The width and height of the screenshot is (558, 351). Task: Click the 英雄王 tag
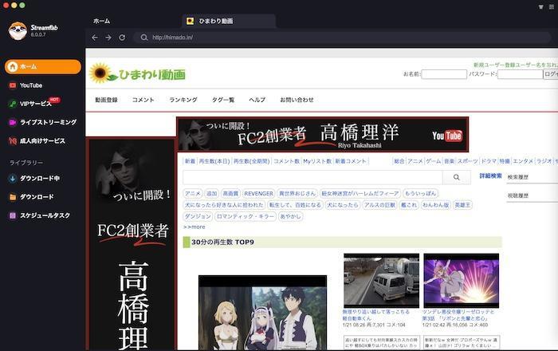click(x=462, y=205)
